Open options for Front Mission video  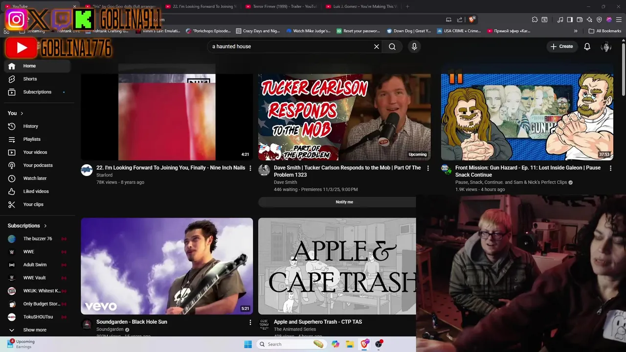(x=610, y=168)
